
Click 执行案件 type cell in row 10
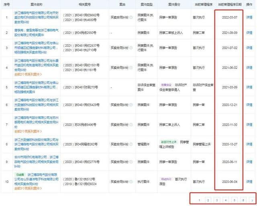[143, 182]
